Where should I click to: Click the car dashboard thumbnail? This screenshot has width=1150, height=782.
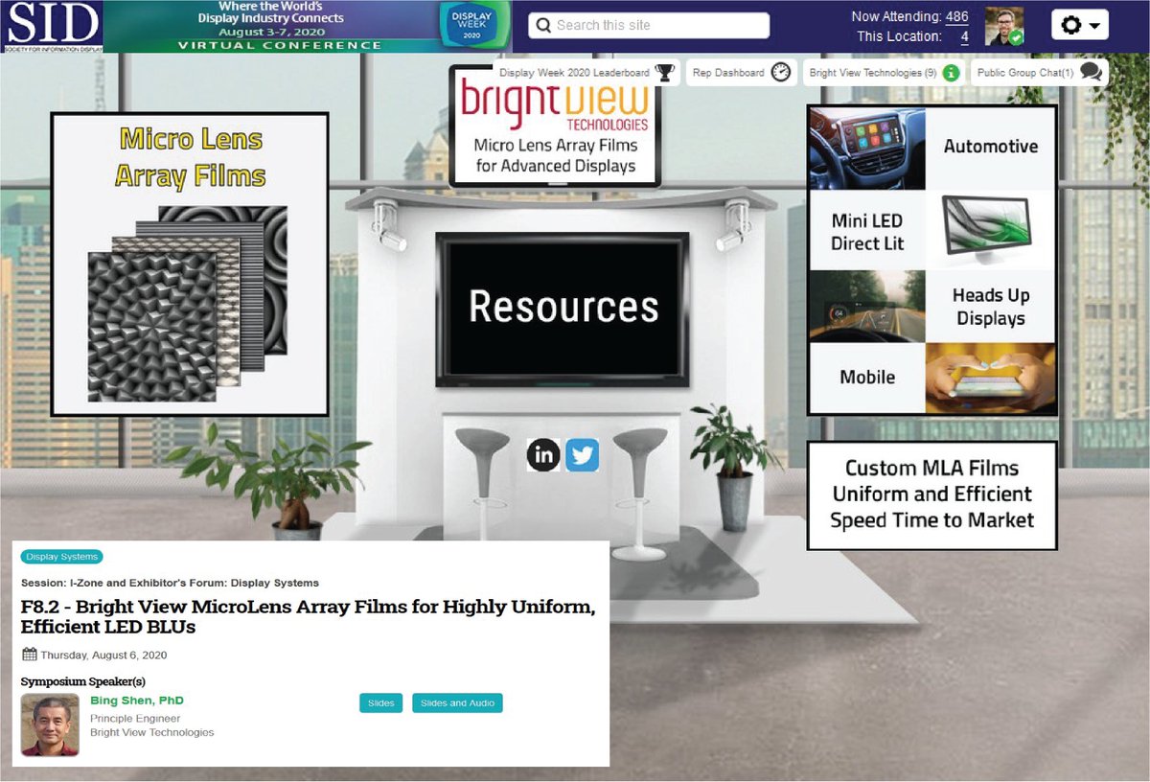pyautogui.click(x=867, y=148)
